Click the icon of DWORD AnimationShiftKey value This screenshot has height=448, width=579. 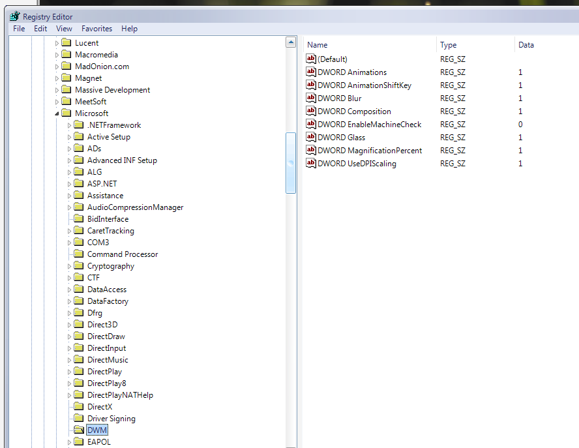pos(311,85)
